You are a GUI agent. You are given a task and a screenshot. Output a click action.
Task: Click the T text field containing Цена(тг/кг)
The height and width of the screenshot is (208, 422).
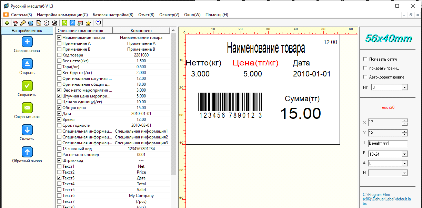coord(388,143)
